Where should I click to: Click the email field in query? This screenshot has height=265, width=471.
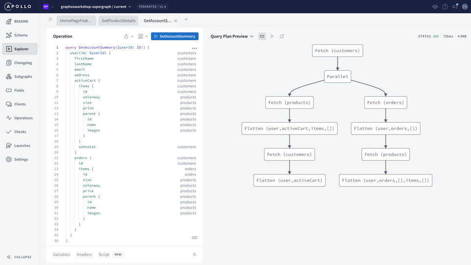pyautogui.click(x=79, y=69)
